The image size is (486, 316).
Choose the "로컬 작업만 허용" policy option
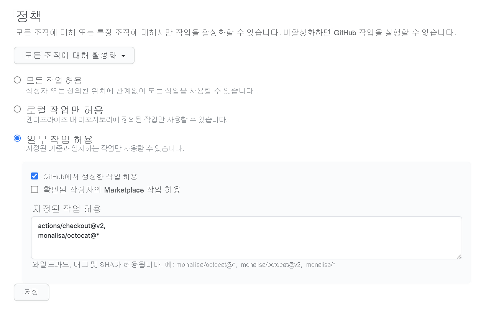17,109
